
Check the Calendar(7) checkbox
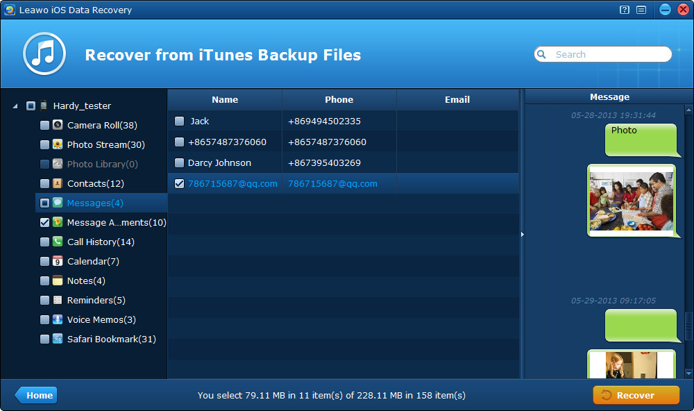(x=44, y=262)
